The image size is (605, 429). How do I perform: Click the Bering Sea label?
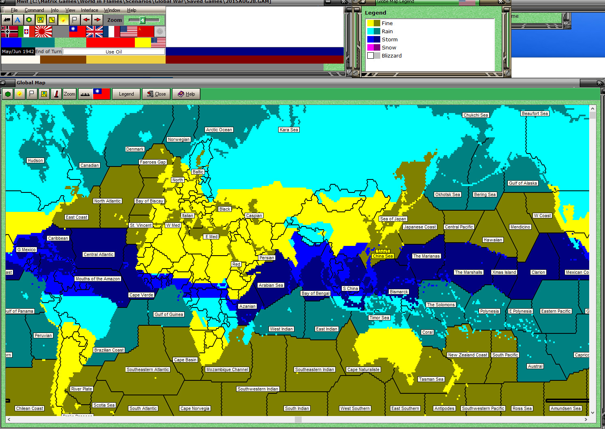[x=485, y=194]
